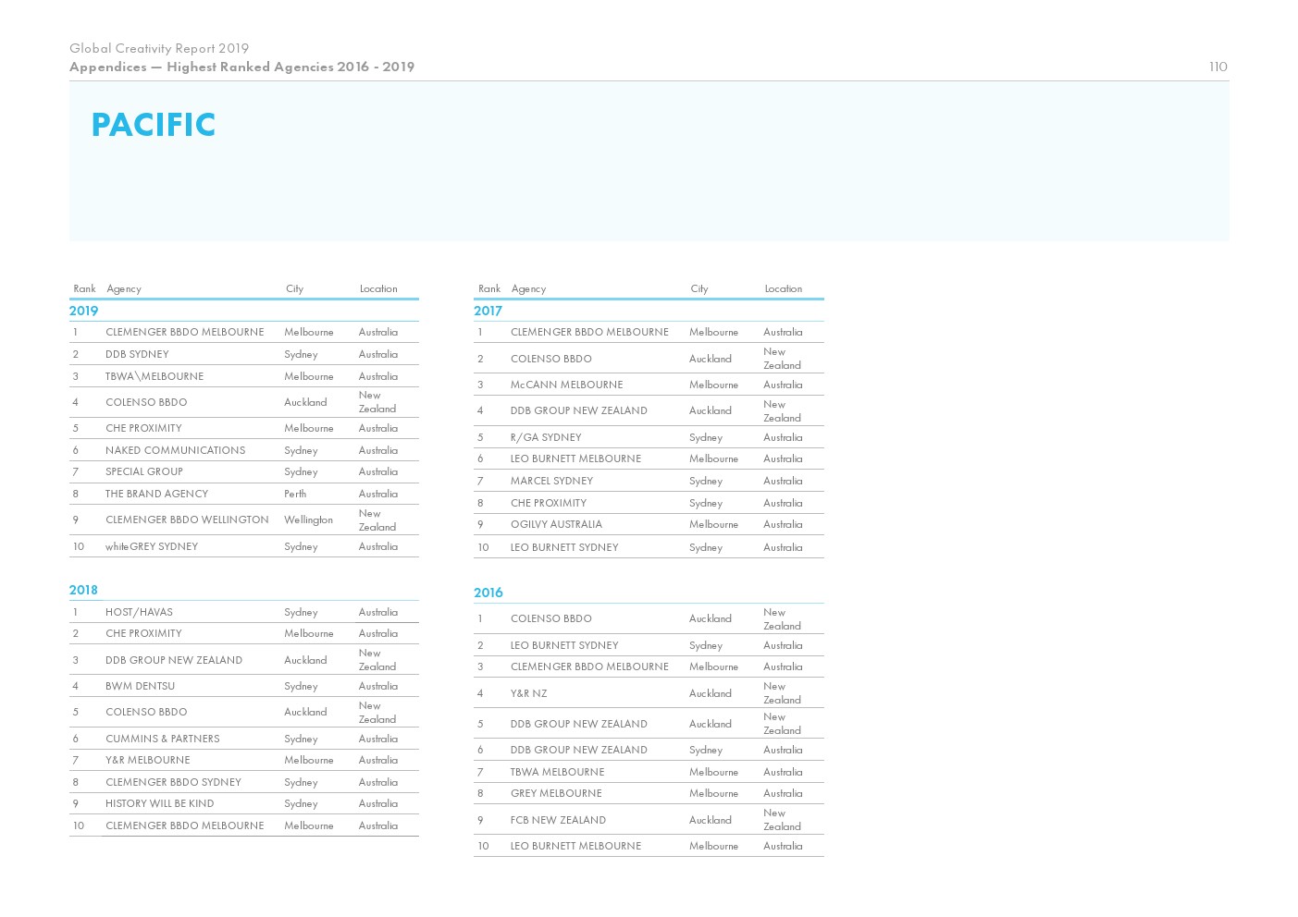Screen dimensions: 1298x917
Task: Select COLENSO BBDO ranked 1 in 2016
Action: [x=551, y=618]
